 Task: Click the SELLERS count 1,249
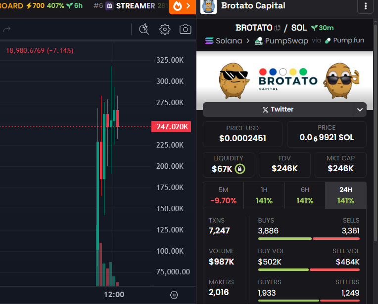point(350,293)
